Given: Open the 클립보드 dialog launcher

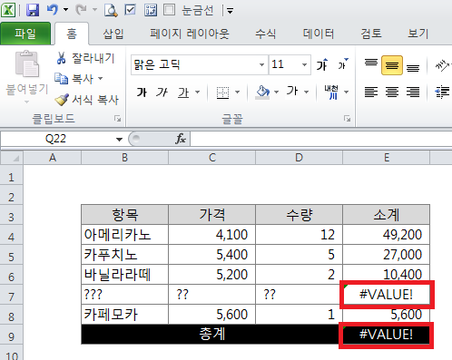Looking at the screenshot, I should [x=118, y=119].
